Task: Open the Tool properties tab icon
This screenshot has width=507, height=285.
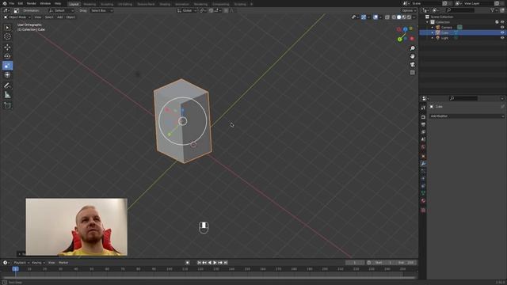Action: point(423,108)
